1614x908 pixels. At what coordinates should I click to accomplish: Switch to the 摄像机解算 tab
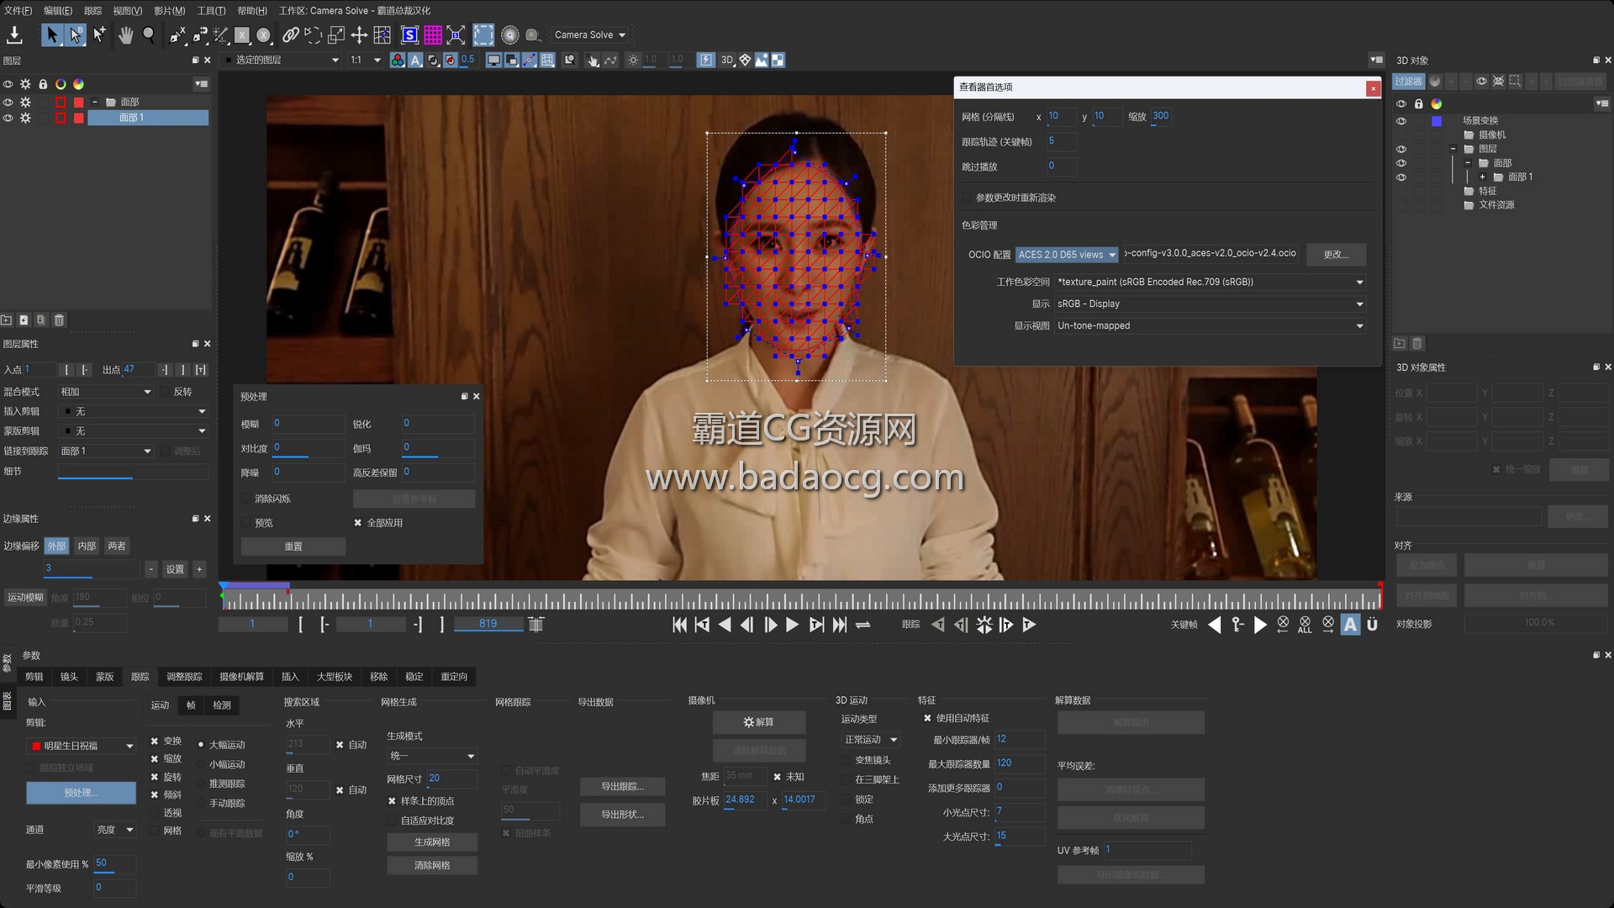(x=241, y=677)
